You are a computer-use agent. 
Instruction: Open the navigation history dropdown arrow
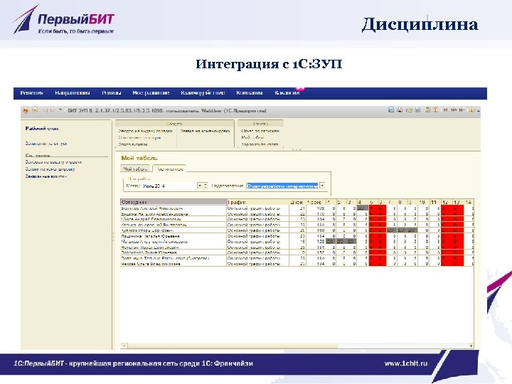[60, 110]
